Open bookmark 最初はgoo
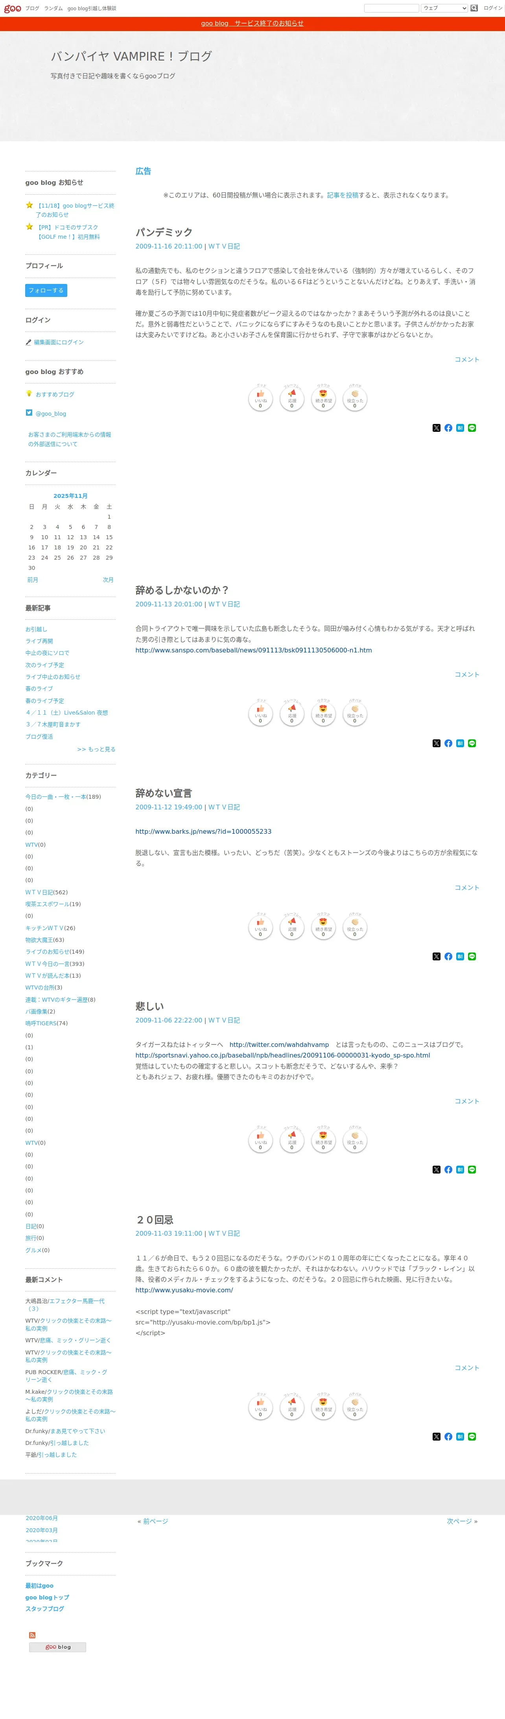The image size is (505, 1719). [x=39, y=1586]
